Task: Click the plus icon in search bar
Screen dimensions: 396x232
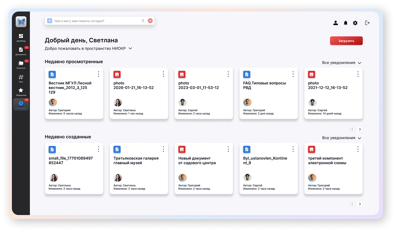Action: pos(50,21)
